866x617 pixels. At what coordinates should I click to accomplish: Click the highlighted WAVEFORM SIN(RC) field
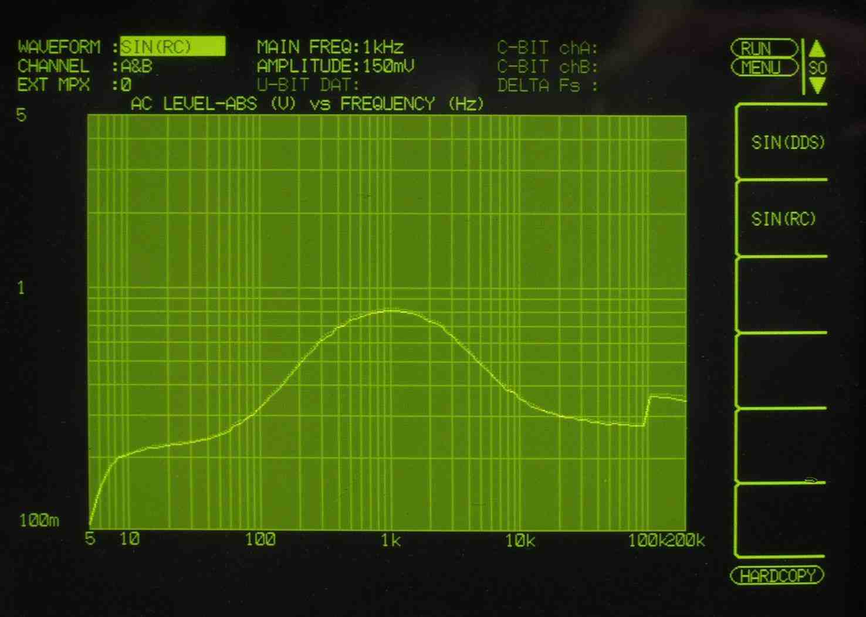point(172,47)
